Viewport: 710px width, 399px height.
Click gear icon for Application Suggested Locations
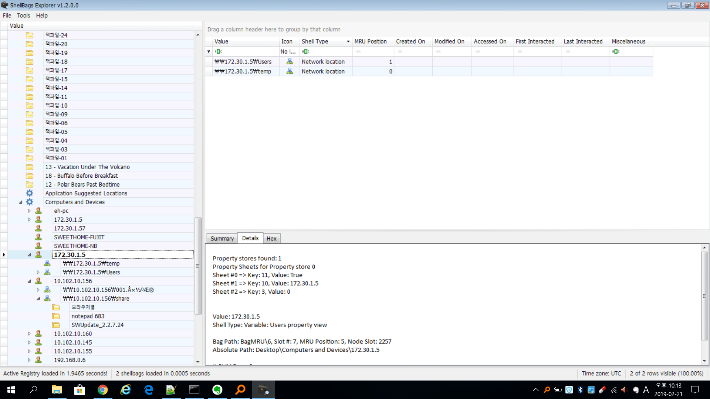point(30,193)
